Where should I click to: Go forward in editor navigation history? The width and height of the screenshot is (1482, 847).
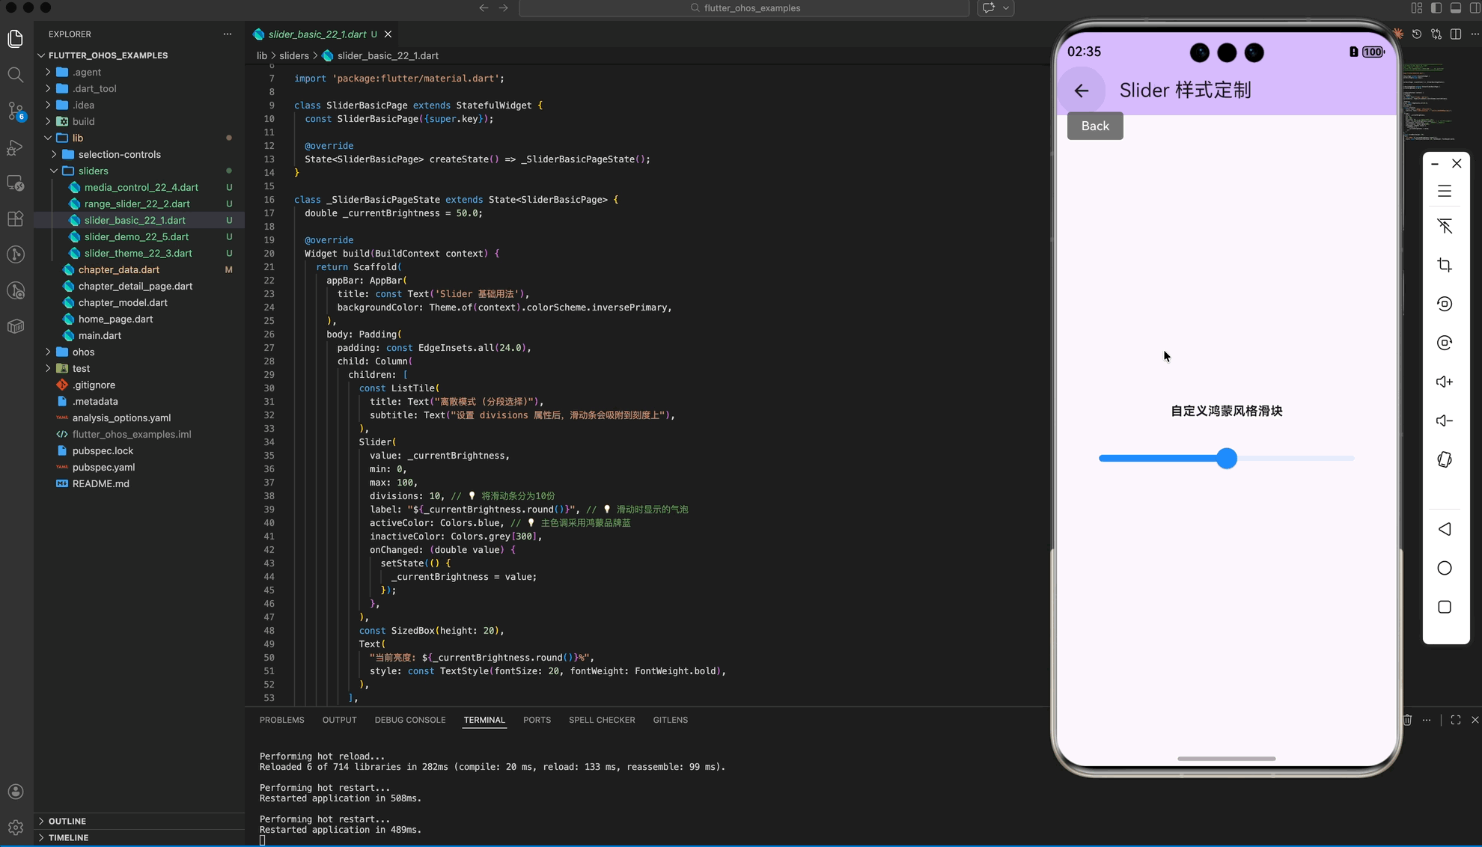(503, 8)
